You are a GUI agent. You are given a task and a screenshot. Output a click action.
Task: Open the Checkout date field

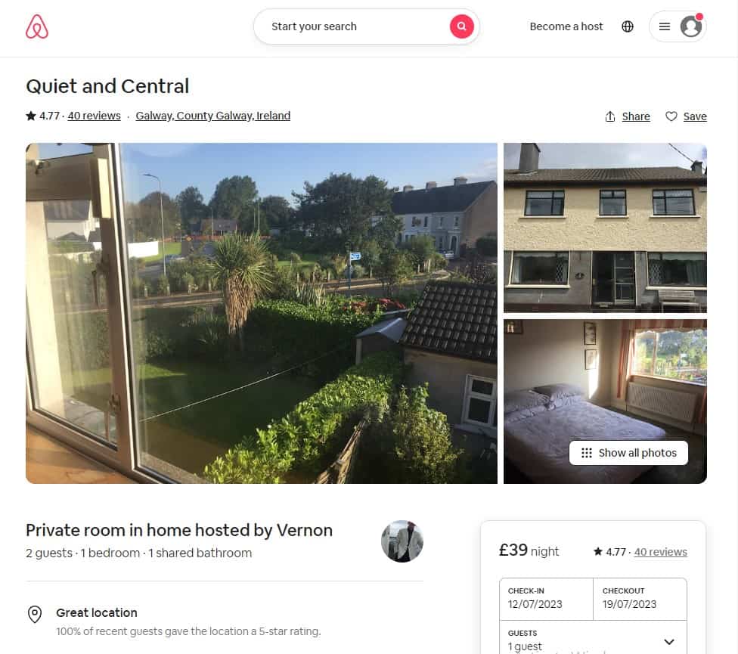coord(640,599)
